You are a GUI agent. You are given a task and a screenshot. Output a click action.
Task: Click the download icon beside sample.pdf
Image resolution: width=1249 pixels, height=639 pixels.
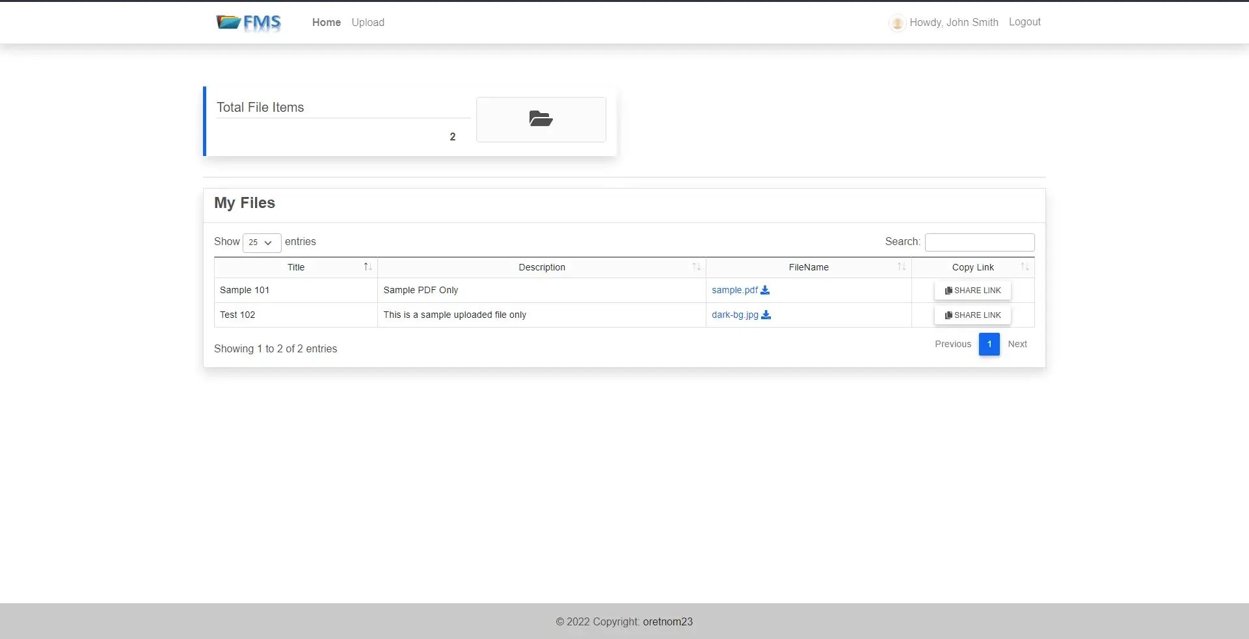coord(765,290)
